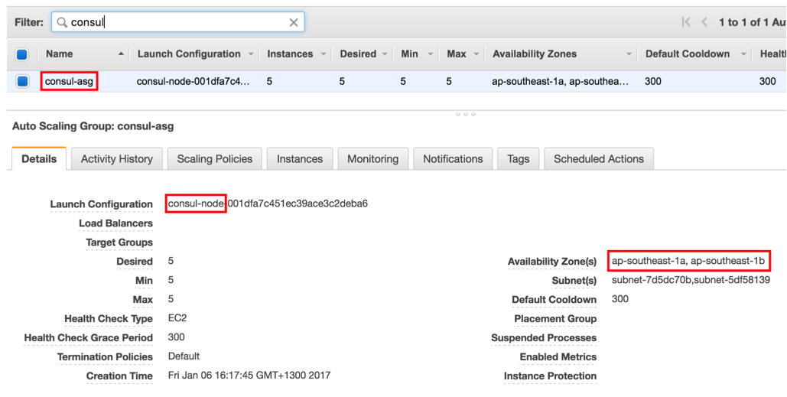Image resolution: width=787 pixels, height=397 pixels.
Task: Click the Subnet(s) label
Action: pos(574,281)
